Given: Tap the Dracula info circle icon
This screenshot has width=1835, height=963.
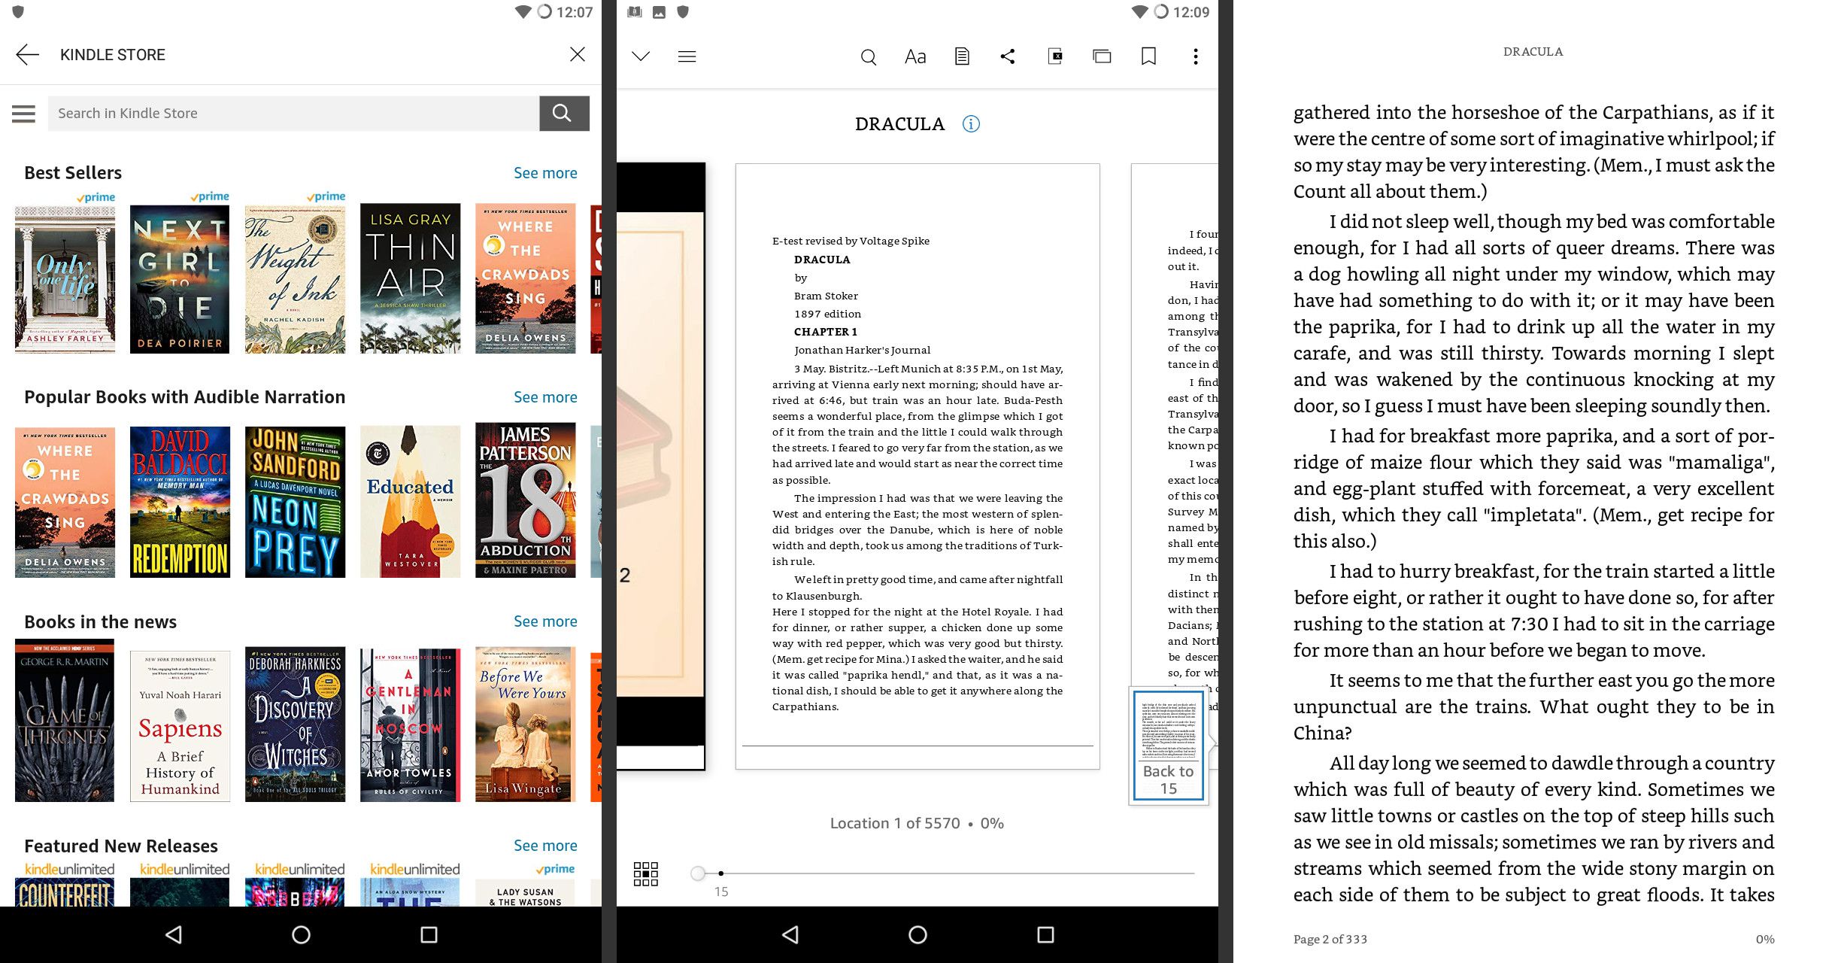Looking at the screenshot, I should (971, 123).
